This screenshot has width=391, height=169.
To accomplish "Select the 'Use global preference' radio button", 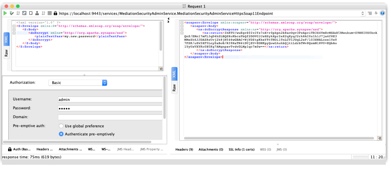I will point(61,126).
